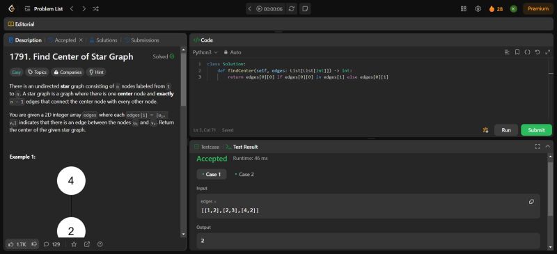Click the LeetCode logo icon
This screenshot has height=254, width=557.
pos(12,8)
